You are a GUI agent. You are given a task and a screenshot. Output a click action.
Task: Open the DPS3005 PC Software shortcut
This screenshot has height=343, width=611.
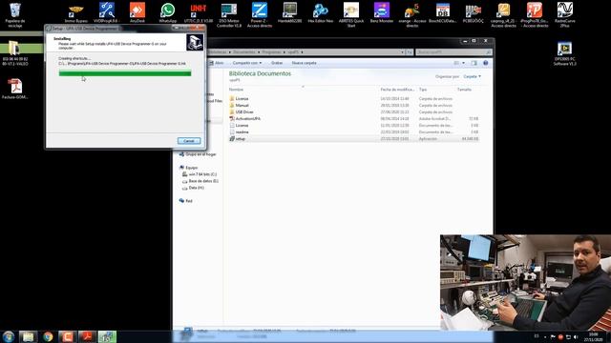pos(564,53)
